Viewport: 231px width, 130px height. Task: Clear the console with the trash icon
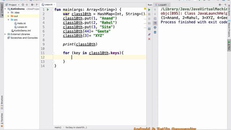pyautogui.click(x=155, y=32)
